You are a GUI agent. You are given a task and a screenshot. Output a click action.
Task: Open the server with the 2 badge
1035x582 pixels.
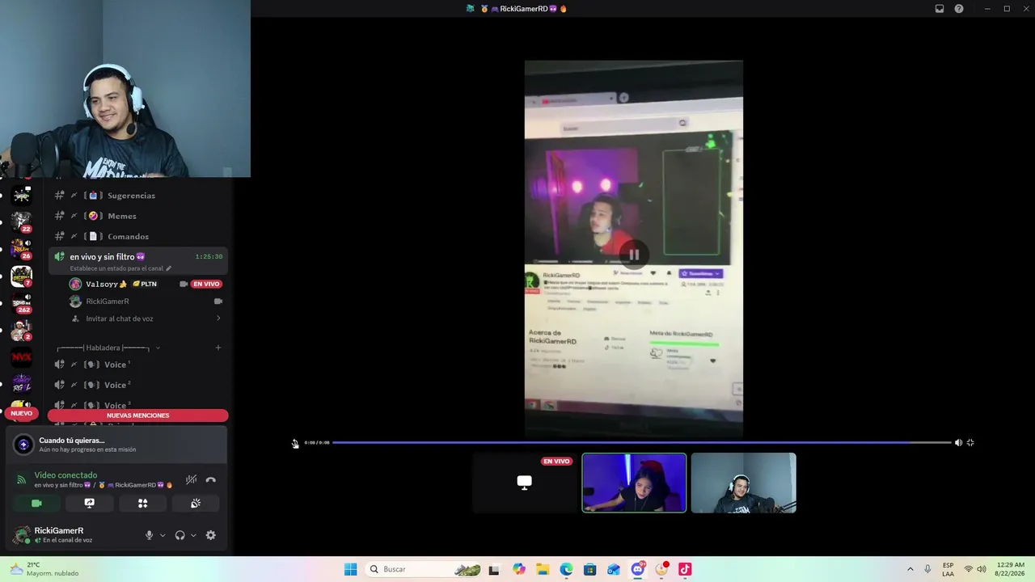coord(22,330)
